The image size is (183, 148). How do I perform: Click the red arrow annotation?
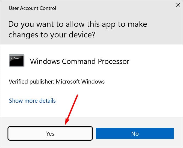coord(72,108)
